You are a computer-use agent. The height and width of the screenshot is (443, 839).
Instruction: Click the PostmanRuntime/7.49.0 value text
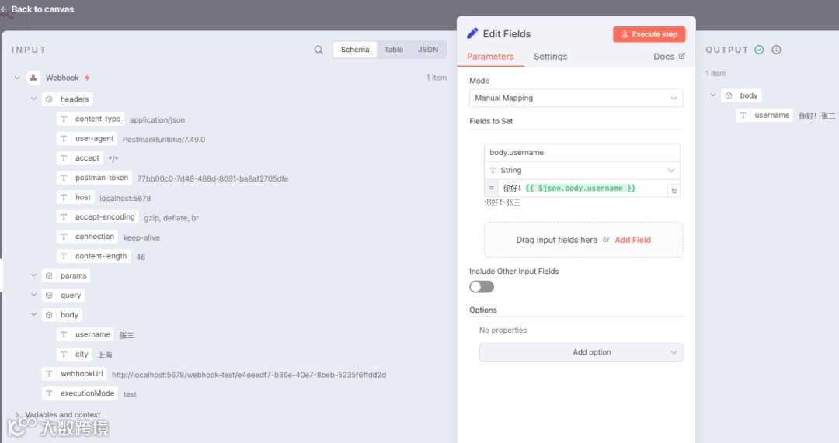pyautogui.click(x=164, y=140)
